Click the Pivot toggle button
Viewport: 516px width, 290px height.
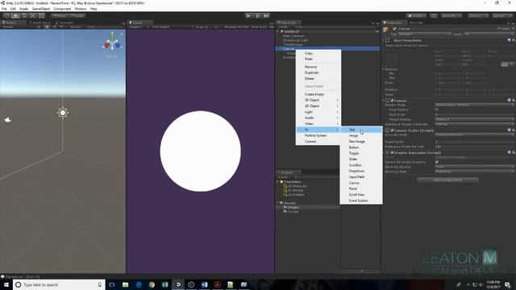click(60, 15)
